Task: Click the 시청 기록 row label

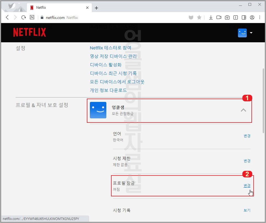Action: pos(122,210)
